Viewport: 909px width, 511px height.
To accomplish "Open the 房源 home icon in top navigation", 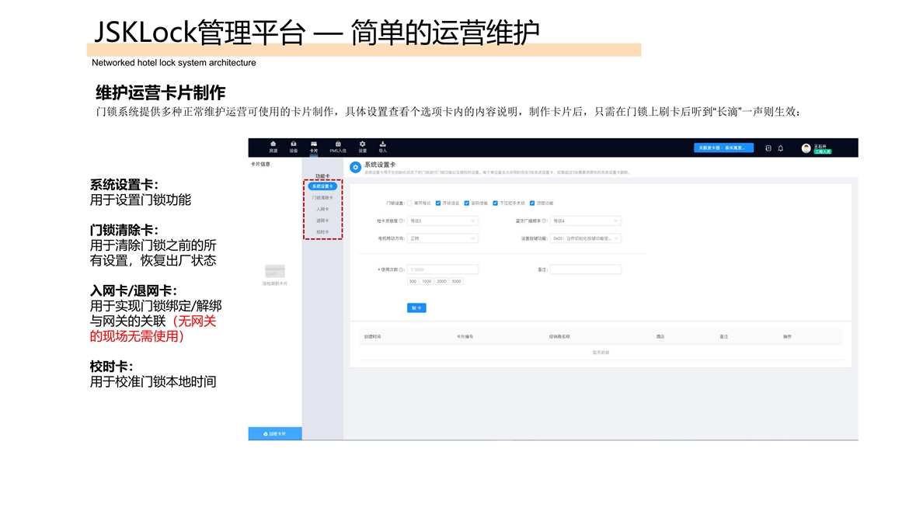I will [273, 144].
